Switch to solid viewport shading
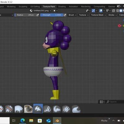This screenshot has width=124, height=124. [x=121, y=11]
